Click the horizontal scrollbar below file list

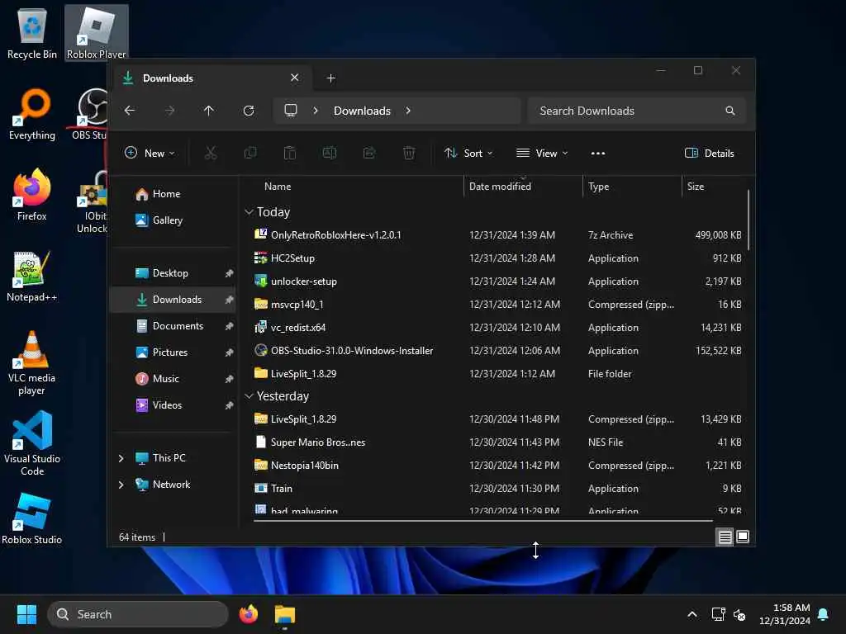(x=482, y=521)
